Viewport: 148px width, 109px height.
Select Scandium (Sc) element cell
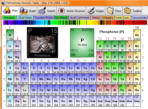pos(25,68)
